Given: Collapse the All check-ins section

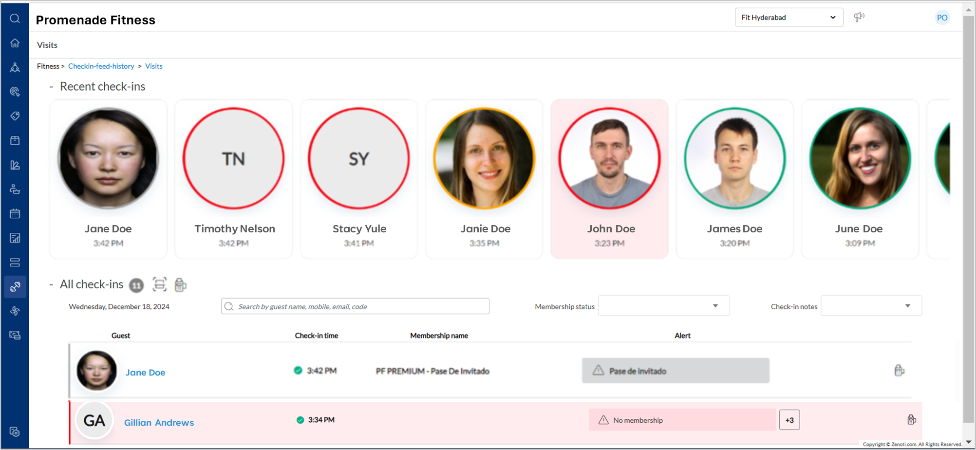Looking at the screenshot, I should pyautogui.click(x=51, y=284).
